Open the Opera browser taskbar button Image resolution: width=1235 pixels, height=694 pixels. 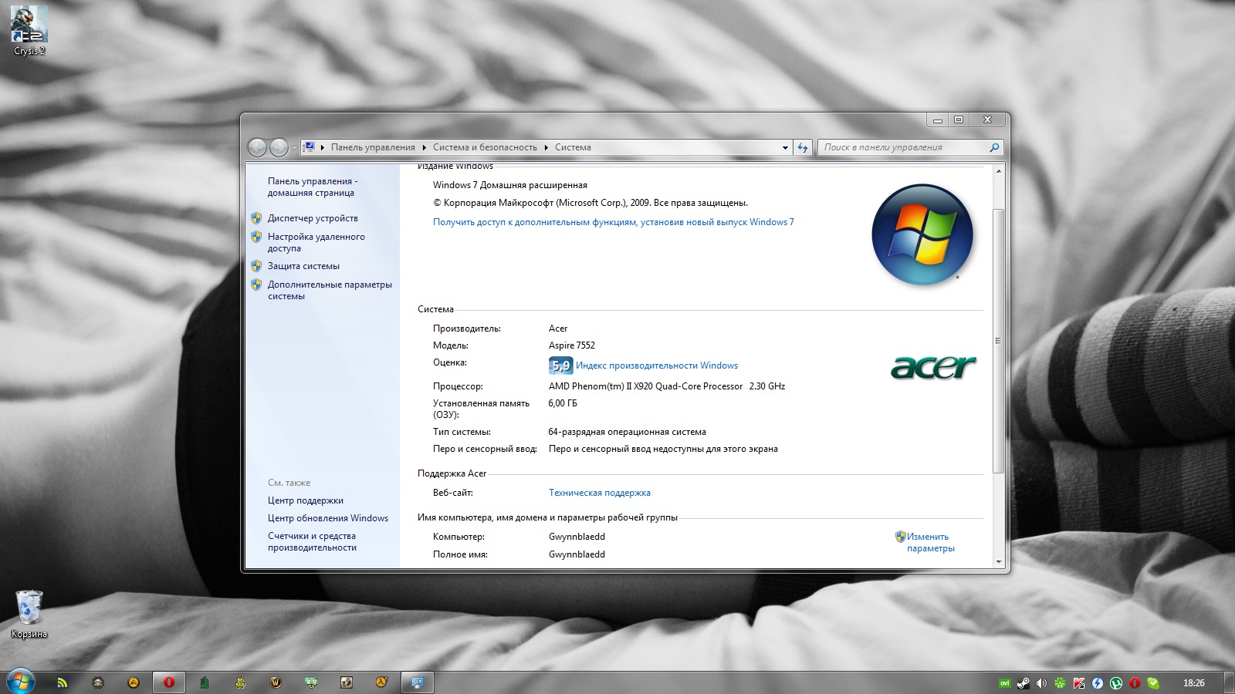tap(169, 682)
